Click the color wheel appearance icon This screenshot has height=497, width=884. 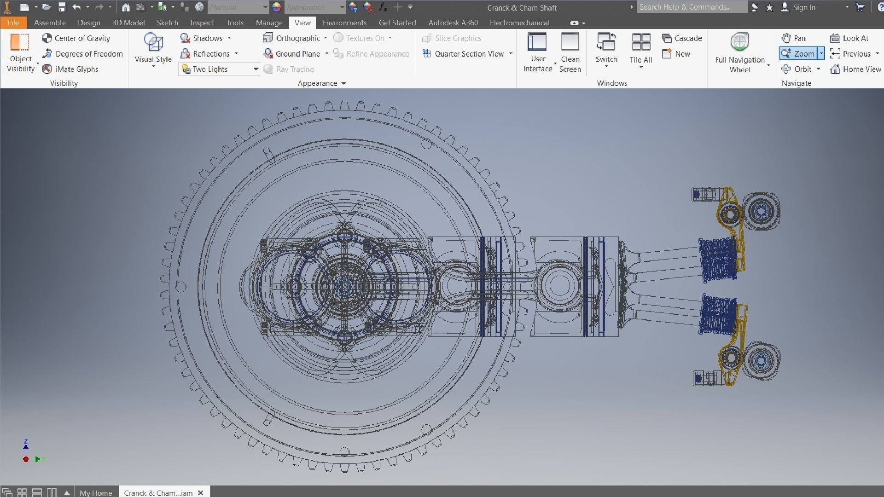click(276, 7)
